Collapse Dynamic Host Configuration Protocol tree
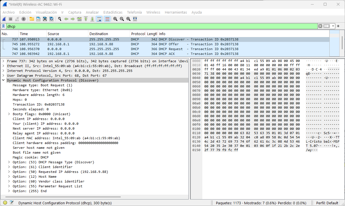The image size is (345, 206). tap(3, 80)
